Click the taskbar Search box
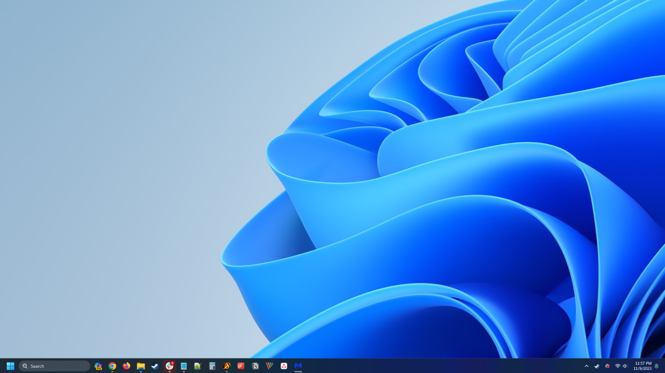 (x=55, y=366)
